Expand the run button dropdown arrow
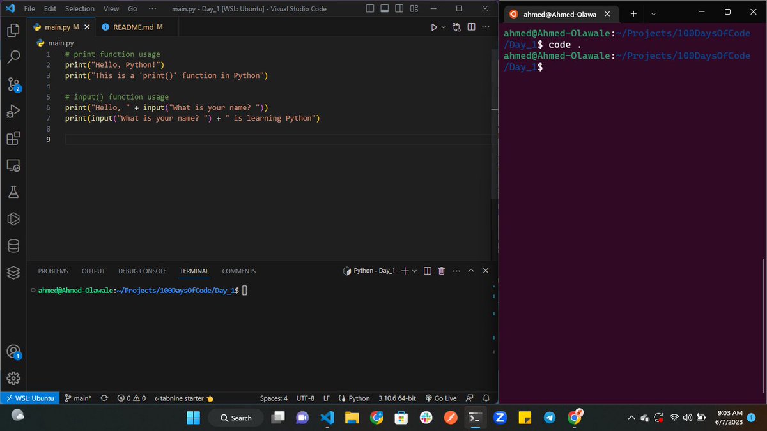767x431 pixels. click(x=444, y=27)
